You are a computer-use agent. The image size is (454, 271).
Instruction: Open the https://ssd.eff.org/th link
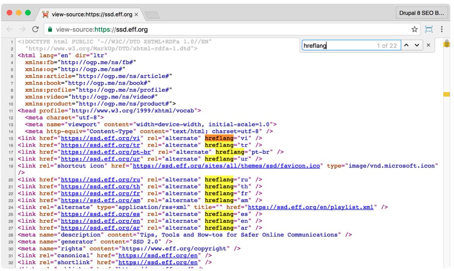point(100,186)
